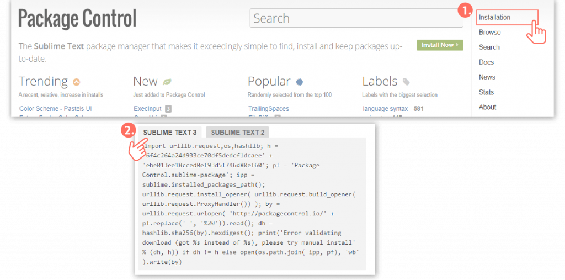
Task: Click the Package Control site title
Action: (x=77, y=19)
